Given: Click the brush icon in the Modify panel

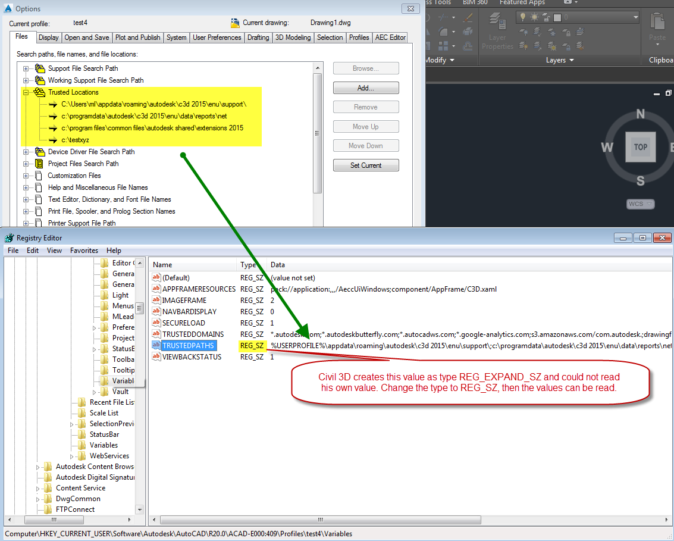Looking at the screenshot, I should coord(468,18).
